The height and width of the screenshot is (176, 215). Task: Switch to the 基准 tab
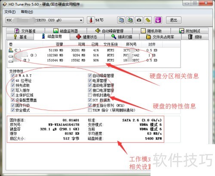click(x=20, y=37)
